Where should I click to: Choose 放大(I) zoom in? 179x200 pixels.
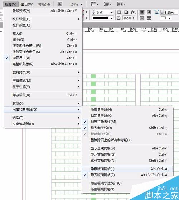(43, 34)
